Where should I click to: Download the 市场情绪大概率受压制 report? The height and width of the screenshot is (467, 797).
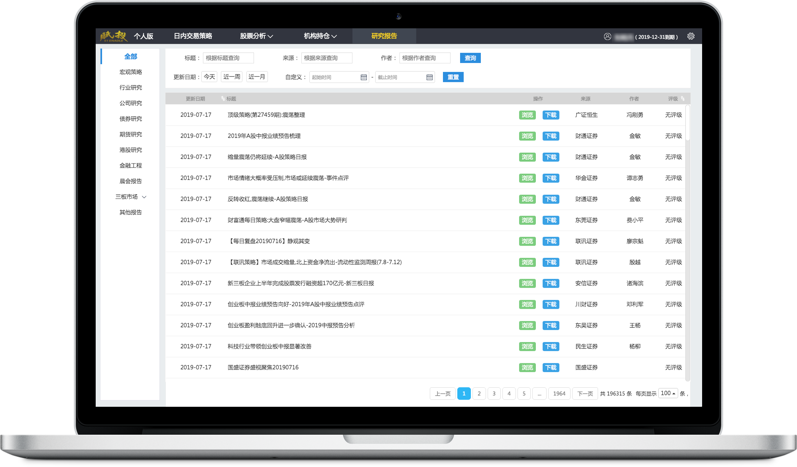551,178
